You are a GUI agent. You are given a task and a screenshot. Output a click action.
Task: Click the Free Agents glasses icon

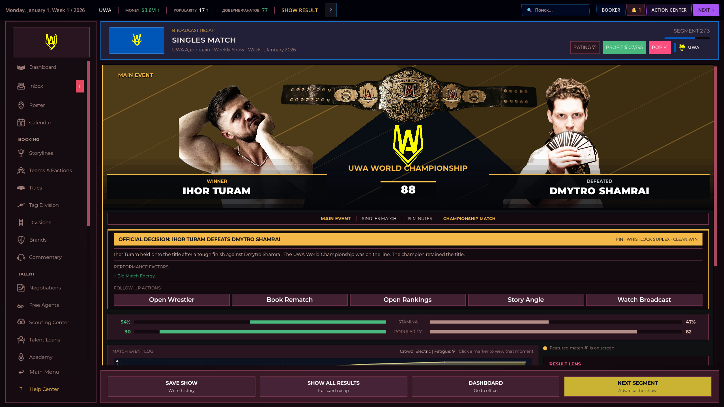(x=21, y=306)
